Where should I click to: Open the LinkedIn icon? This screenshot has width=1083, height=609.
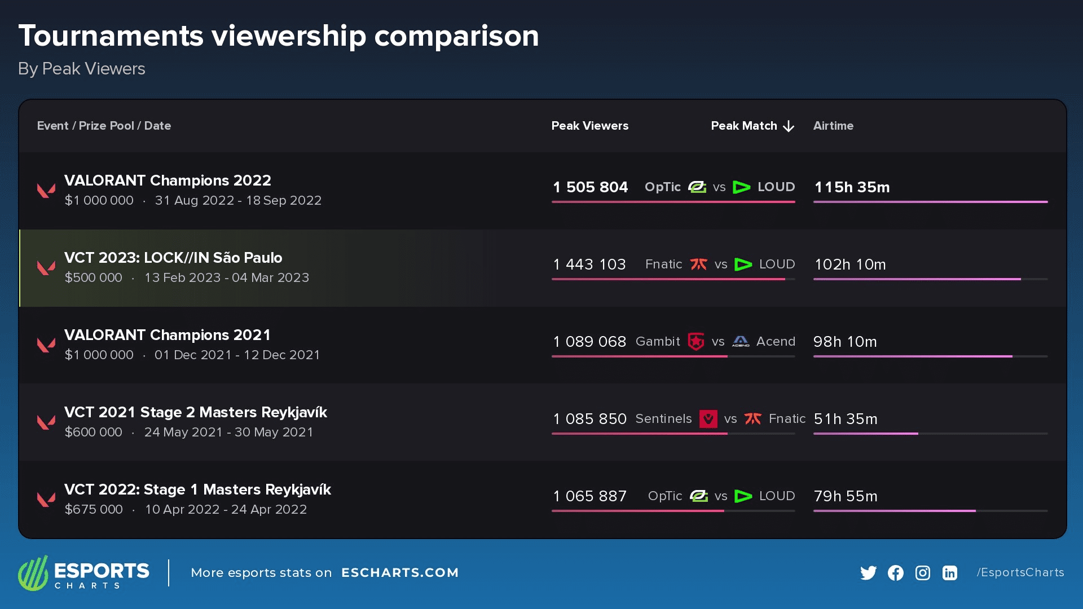[949, 573]
